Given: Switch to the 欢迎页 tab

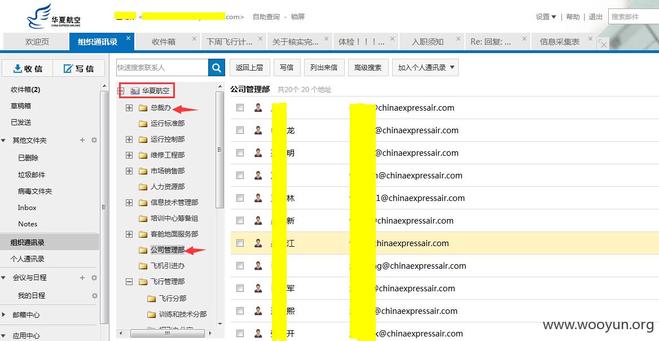Looking at the screenshot, I should coord(37,42).
